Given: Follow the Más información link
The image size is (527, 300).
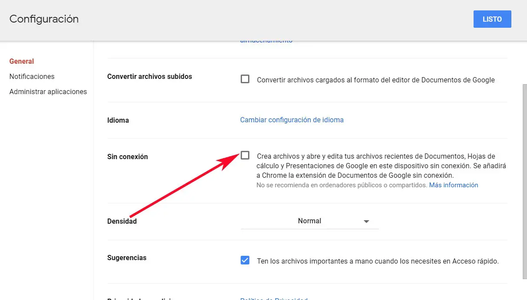Looking at the screenshot, I should pos(454,185).
